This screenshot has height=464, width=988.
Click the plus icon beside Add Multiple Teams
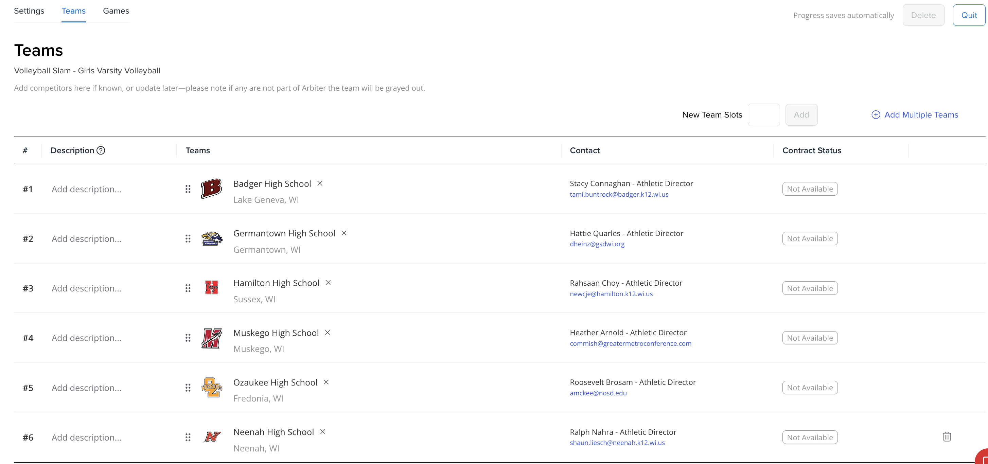876,115
